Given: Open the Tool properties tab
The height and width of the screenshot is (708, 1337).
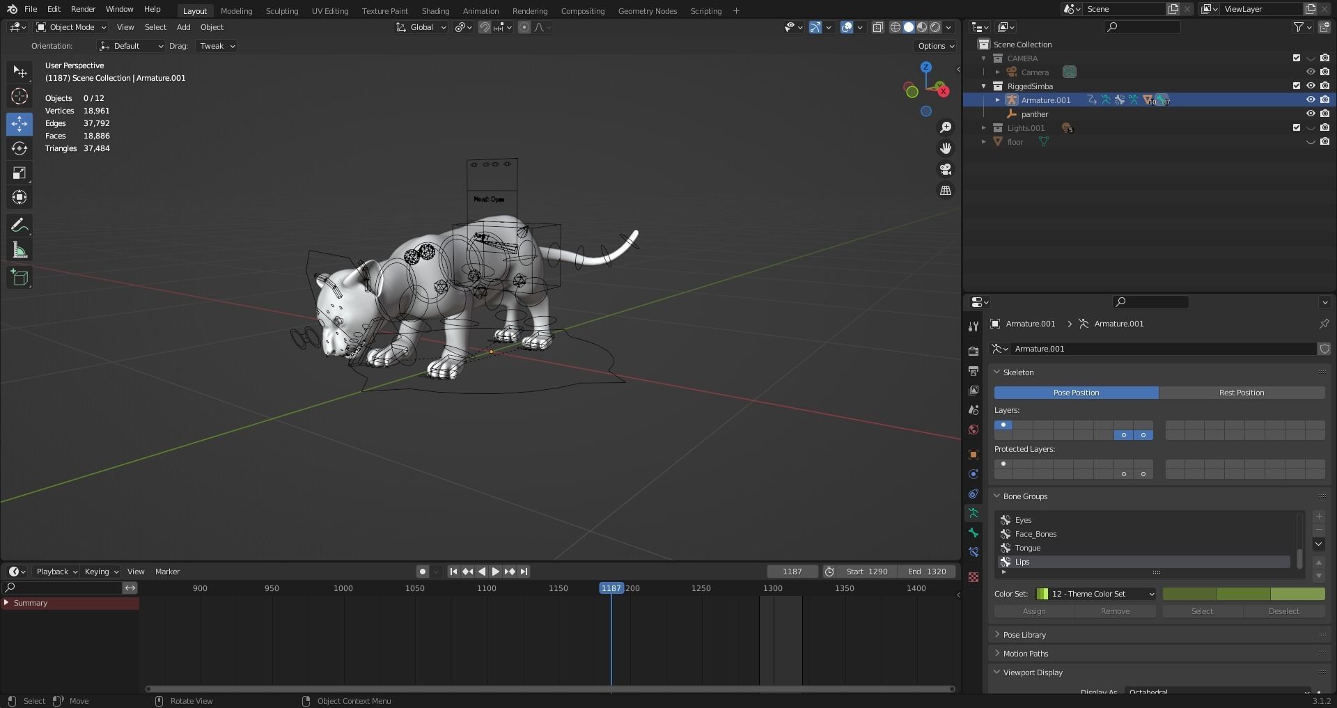Looking at the screenshot, I should pos(974,327).
